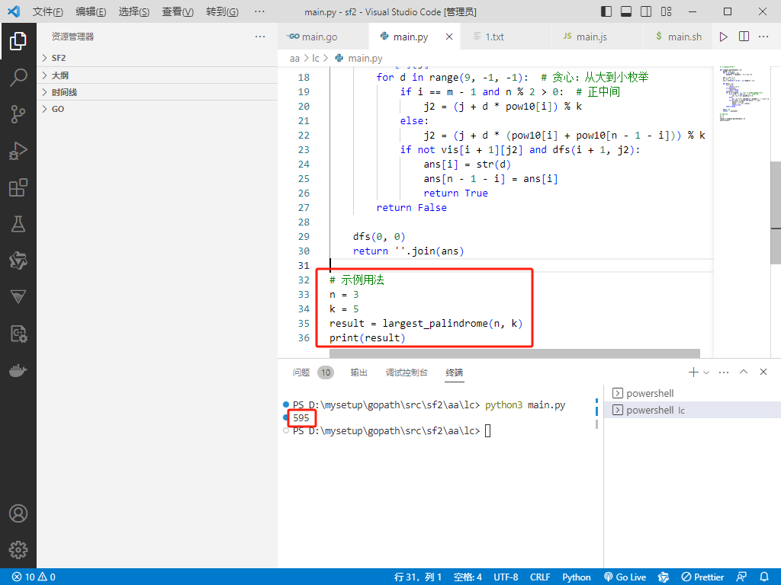
Task: Open the Search view in activity bar
Action: tap(18, 78)
